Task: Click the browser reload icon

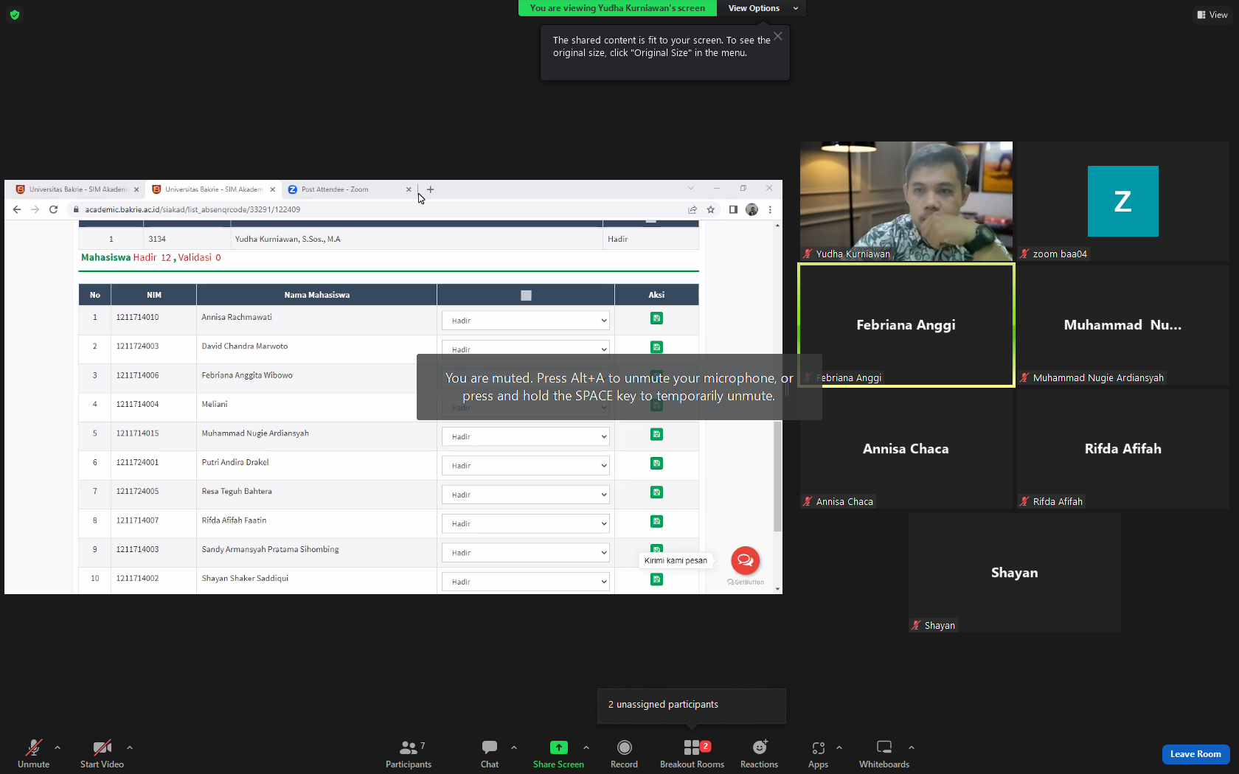Action: [x=53, y=209]
